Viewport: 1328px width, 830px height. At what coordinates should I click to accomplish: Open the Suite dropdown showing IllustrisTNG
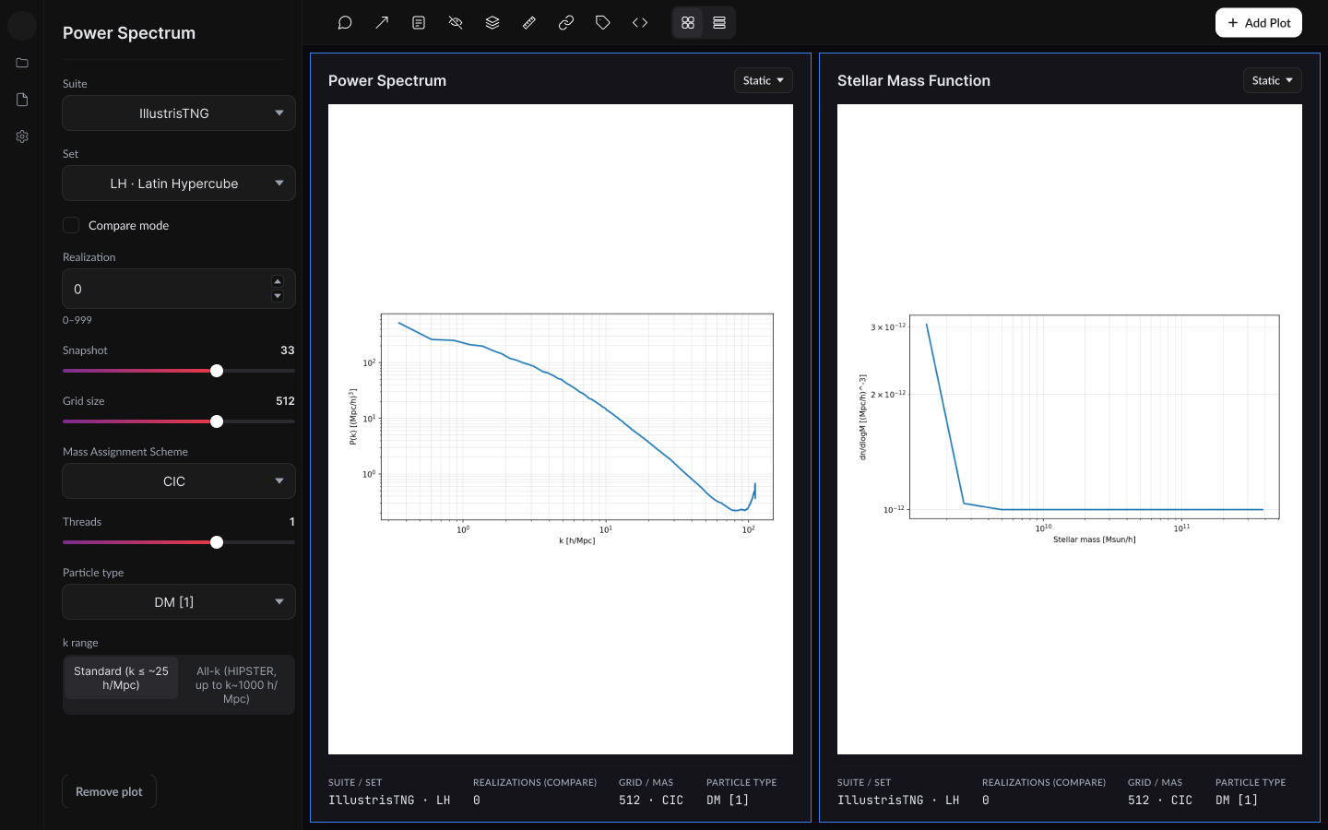pos(179,113)
